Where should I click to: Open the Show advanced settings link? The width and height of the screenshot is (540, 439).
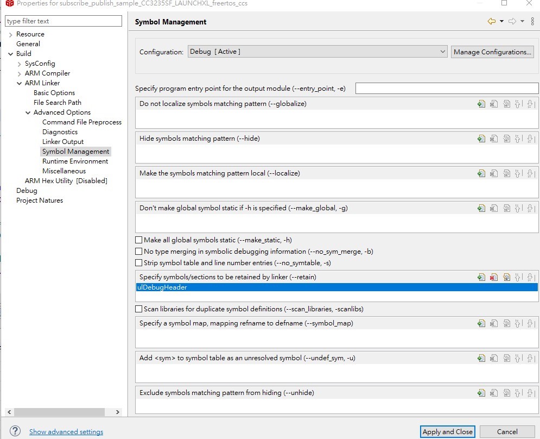click(x=66, y=432)
